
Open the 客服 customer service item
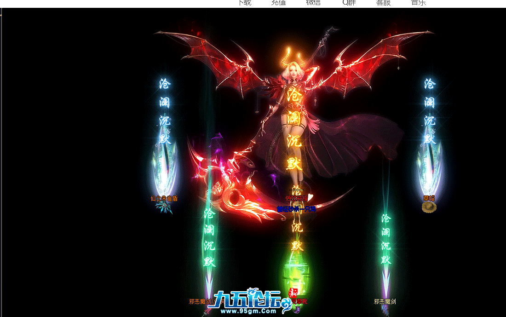pyautogui.click(x=383, y=3)
